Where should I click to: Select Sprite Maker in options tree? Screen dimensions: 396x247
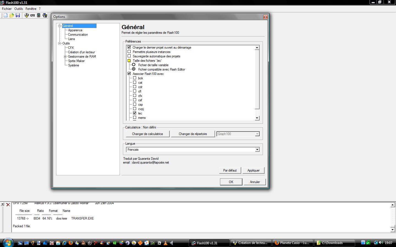point(76,61)
